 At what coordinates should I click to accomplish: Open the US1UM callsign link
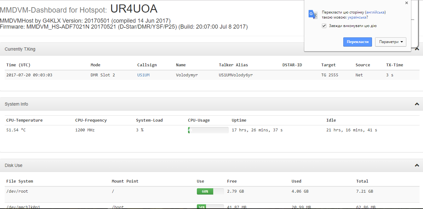pos(143,75)
